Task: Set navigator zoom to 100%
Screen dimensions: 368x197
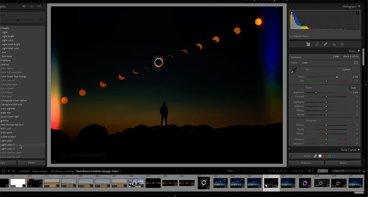Action: click(x=32, y=6)
